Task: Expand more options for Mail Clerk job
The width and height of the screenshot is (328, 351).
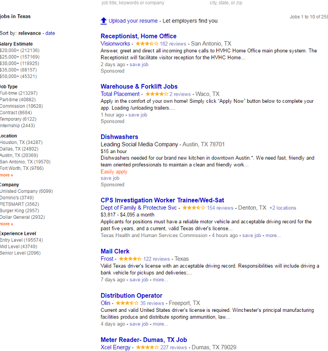Action: [160, 280]
